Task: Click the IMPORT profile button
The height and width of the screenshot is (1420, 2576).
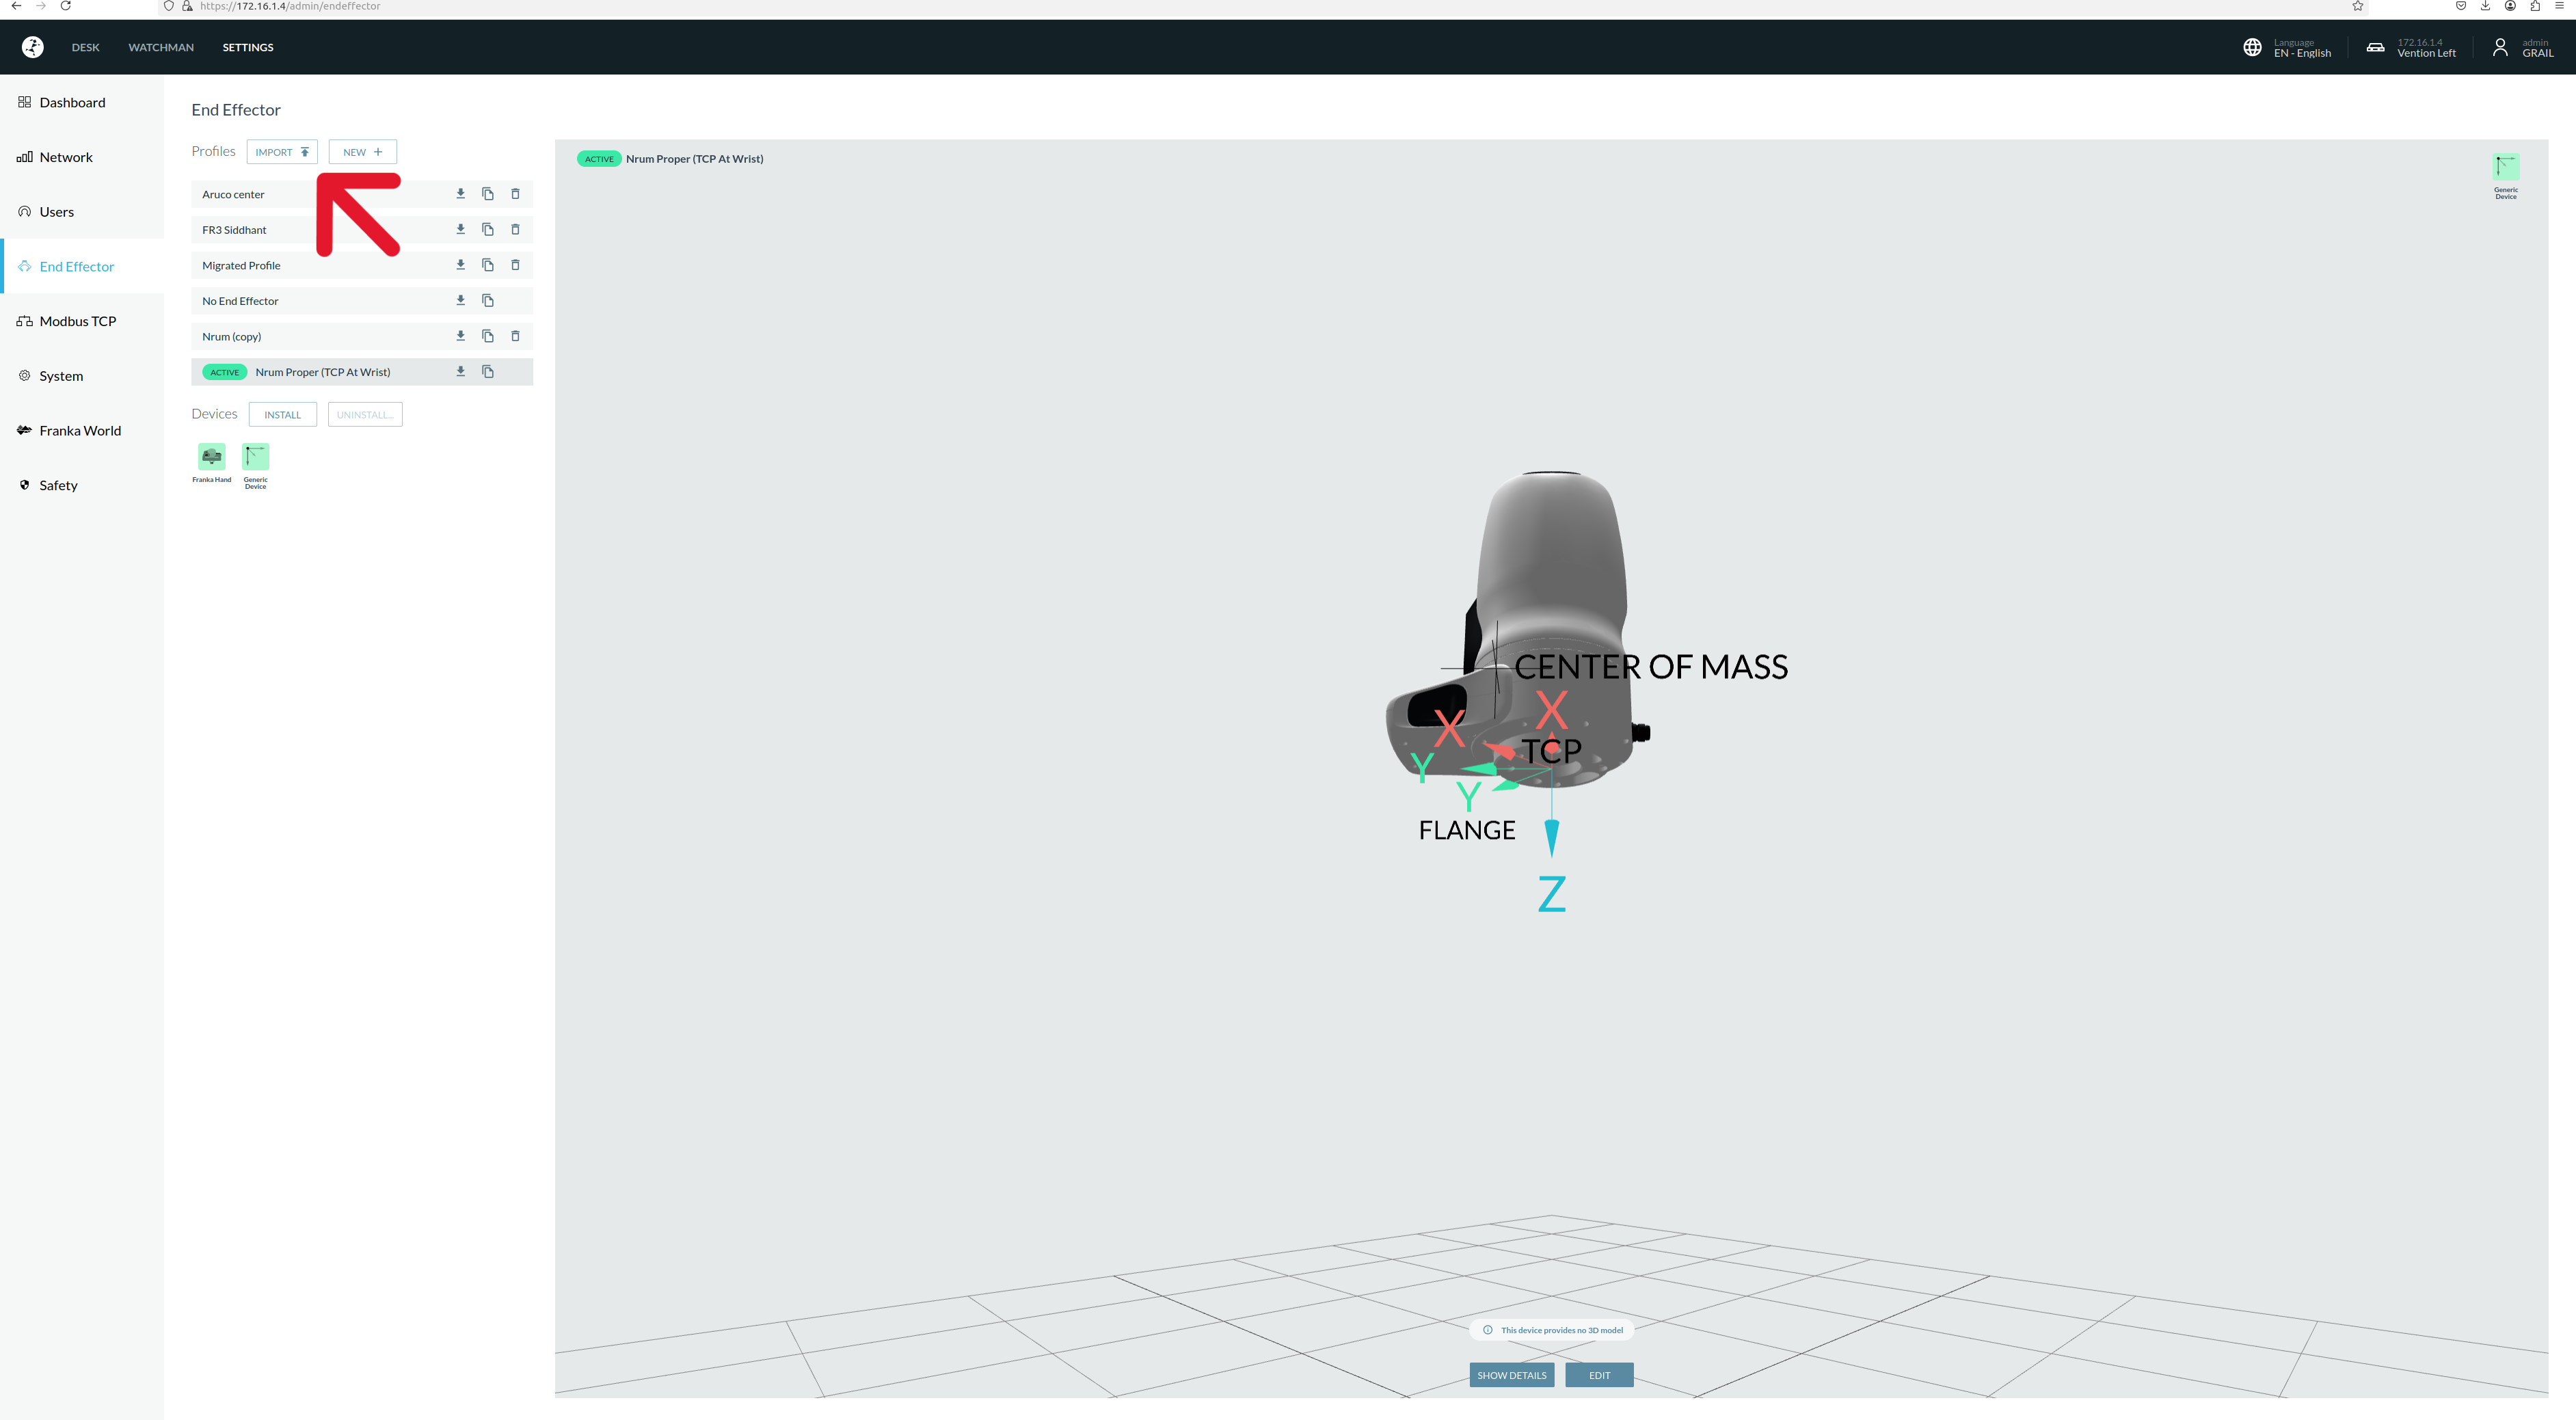Action: tap(281, 152)
